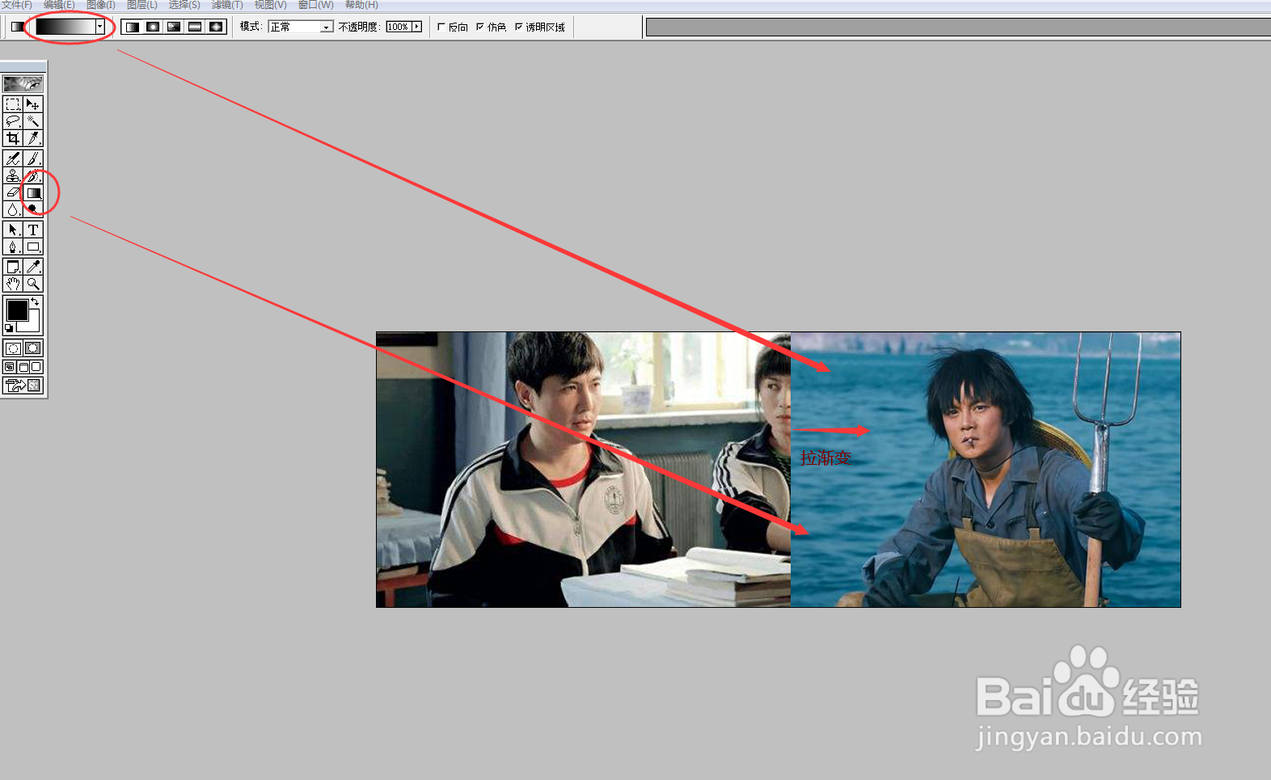Viewport: 1271px width, 780px height.
Task: Open the 图层(L) menu
Action: coord(142,5)
